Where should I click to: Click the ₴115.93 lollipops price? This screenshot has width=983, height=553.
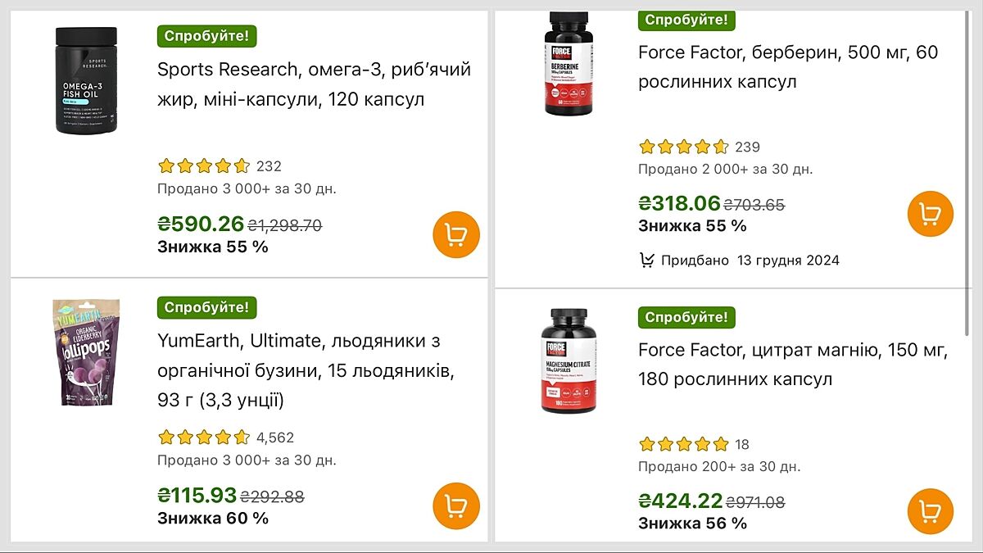pos(197,495)
